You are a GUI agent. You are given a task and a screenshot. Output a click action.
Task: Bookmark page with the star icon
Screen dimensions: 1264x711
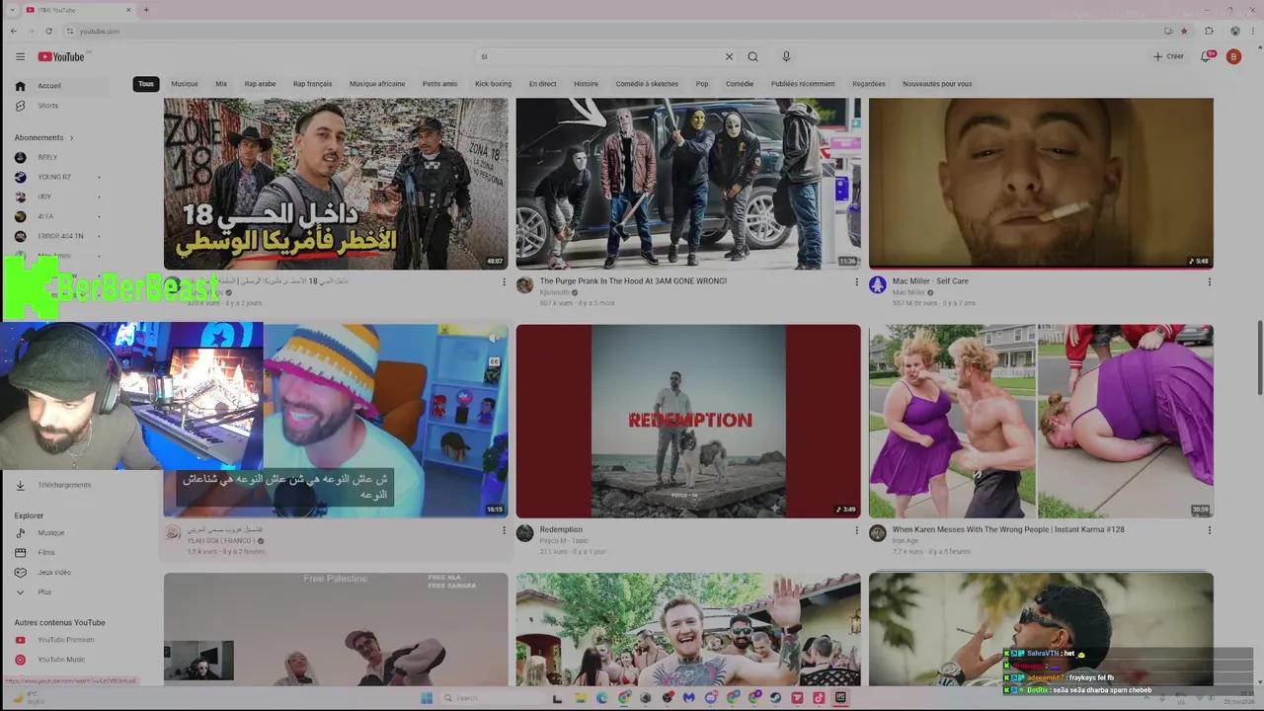coord(1184,31)
